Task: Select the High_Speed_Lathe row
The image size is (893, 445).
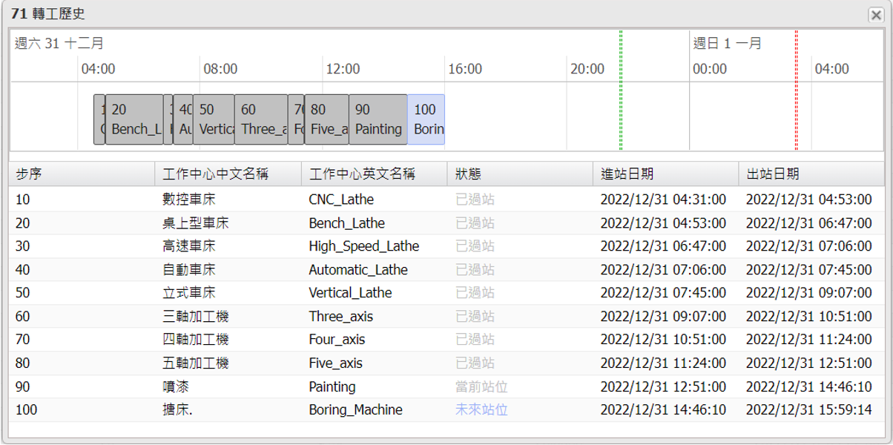Action: [x=363, y=246]
